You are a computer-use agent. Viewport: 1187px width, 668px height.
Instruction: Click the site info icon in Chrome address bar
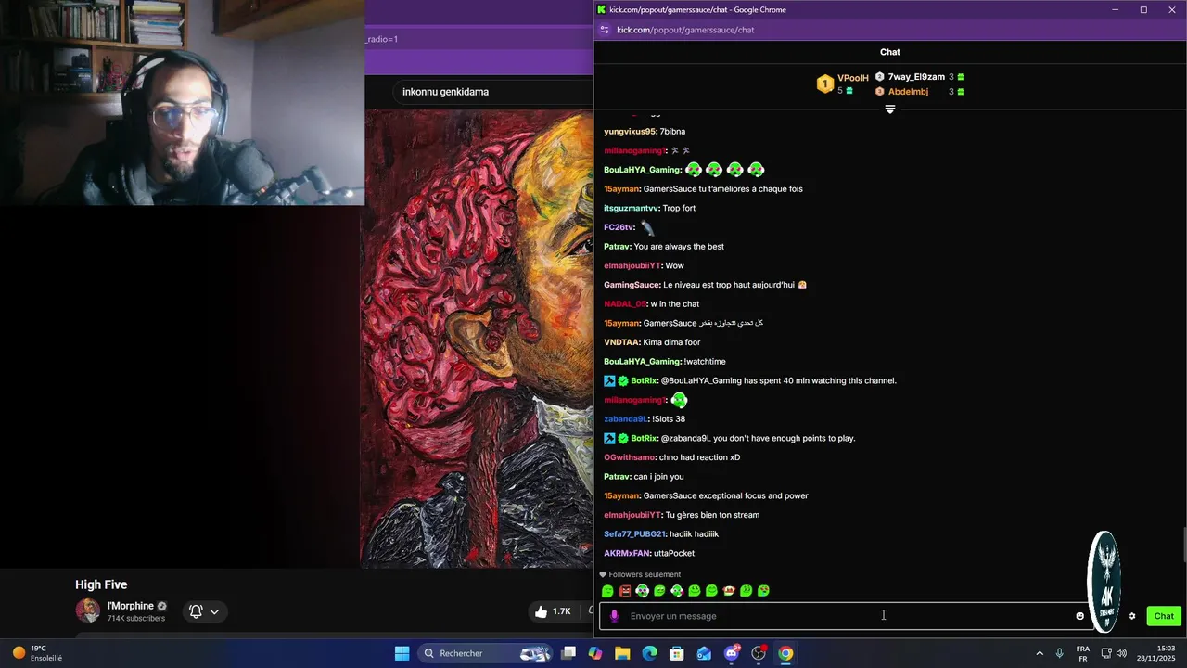pyautogui.click(x=605, y=30)
